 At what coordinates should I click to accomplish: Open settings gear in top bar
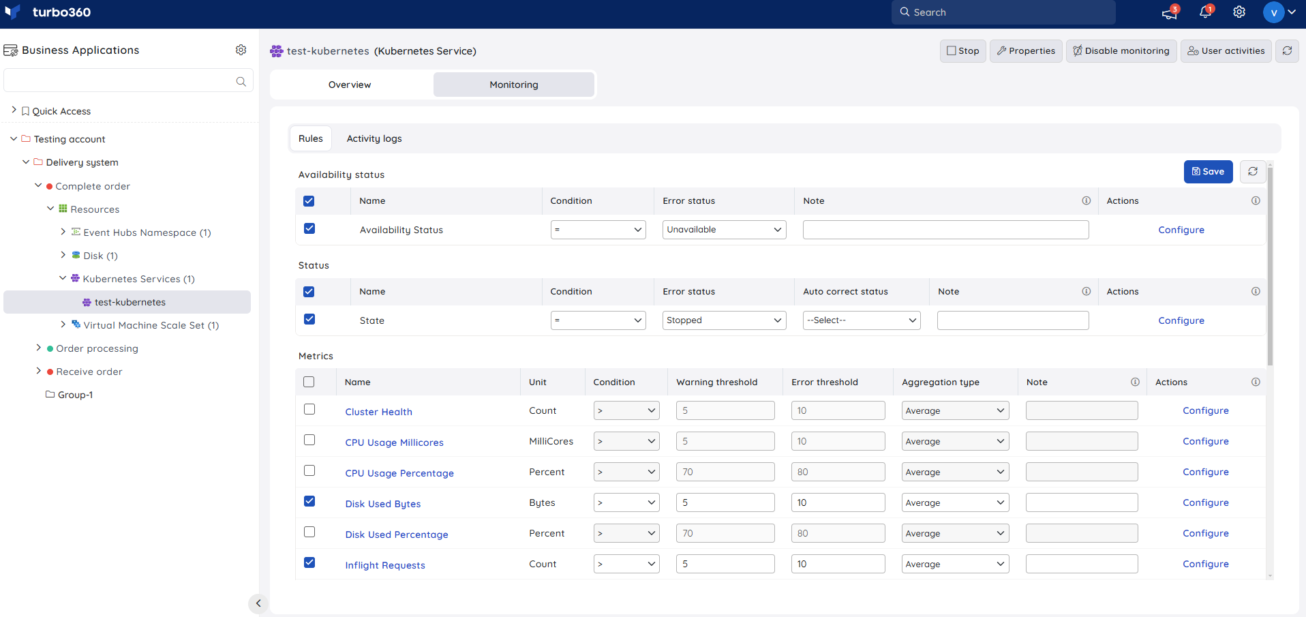(1239, 12)
